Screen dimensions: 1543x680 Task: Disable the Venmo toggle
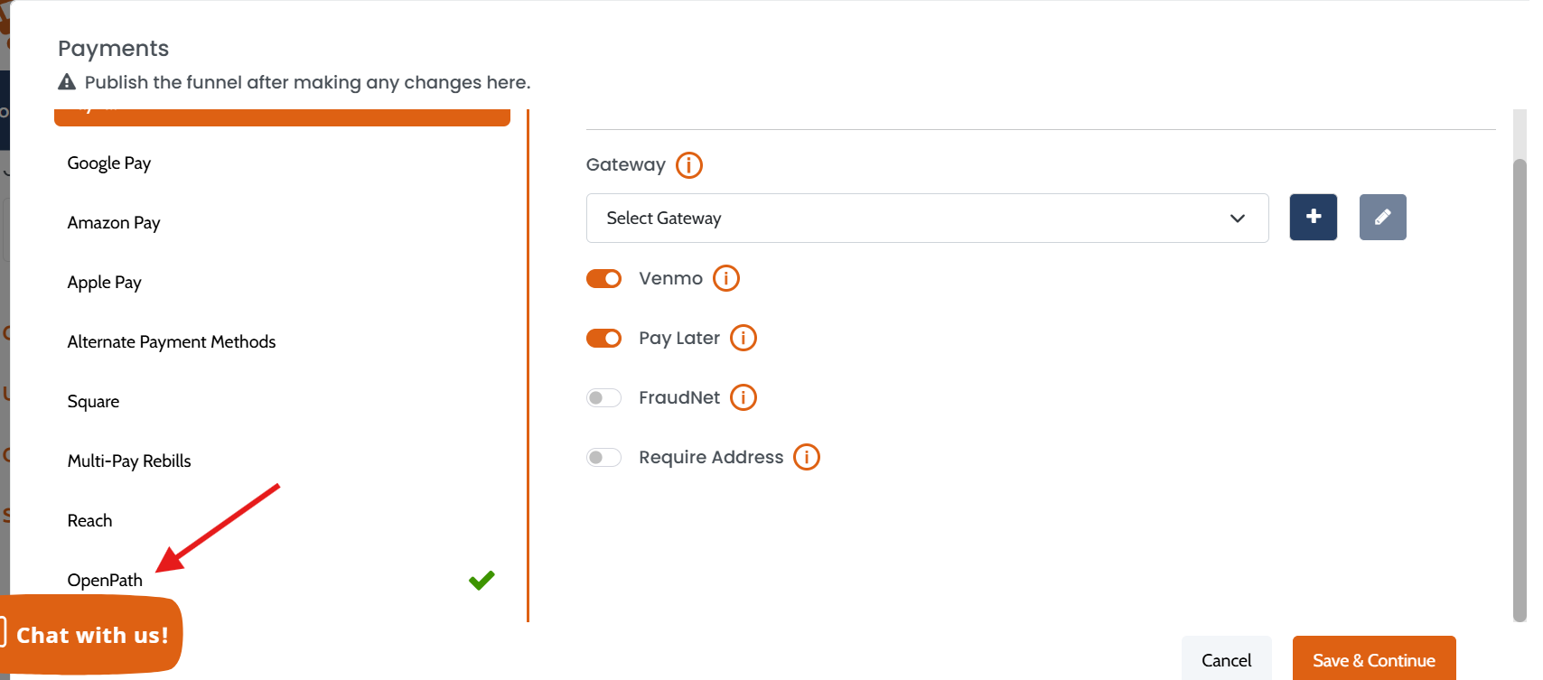tap(603, 278)
